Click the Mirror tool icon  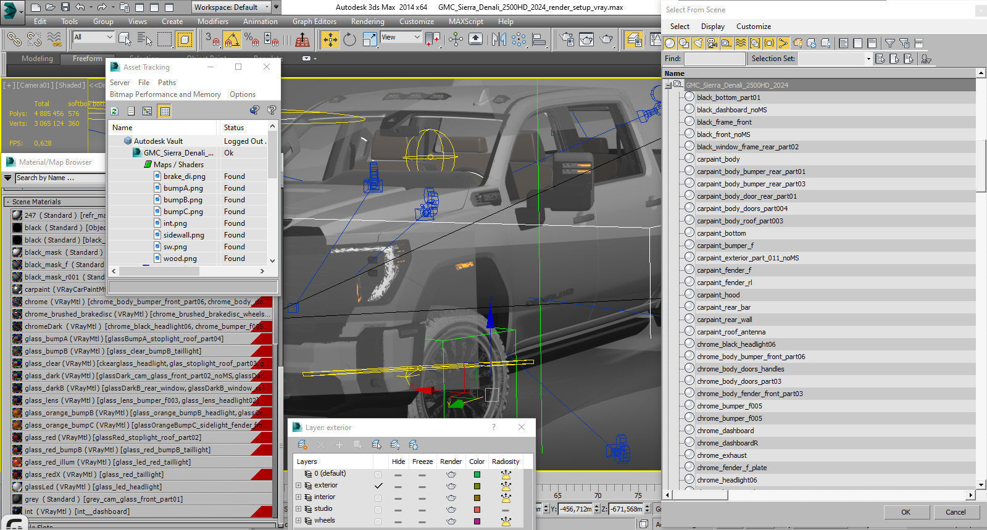(499, 39)
